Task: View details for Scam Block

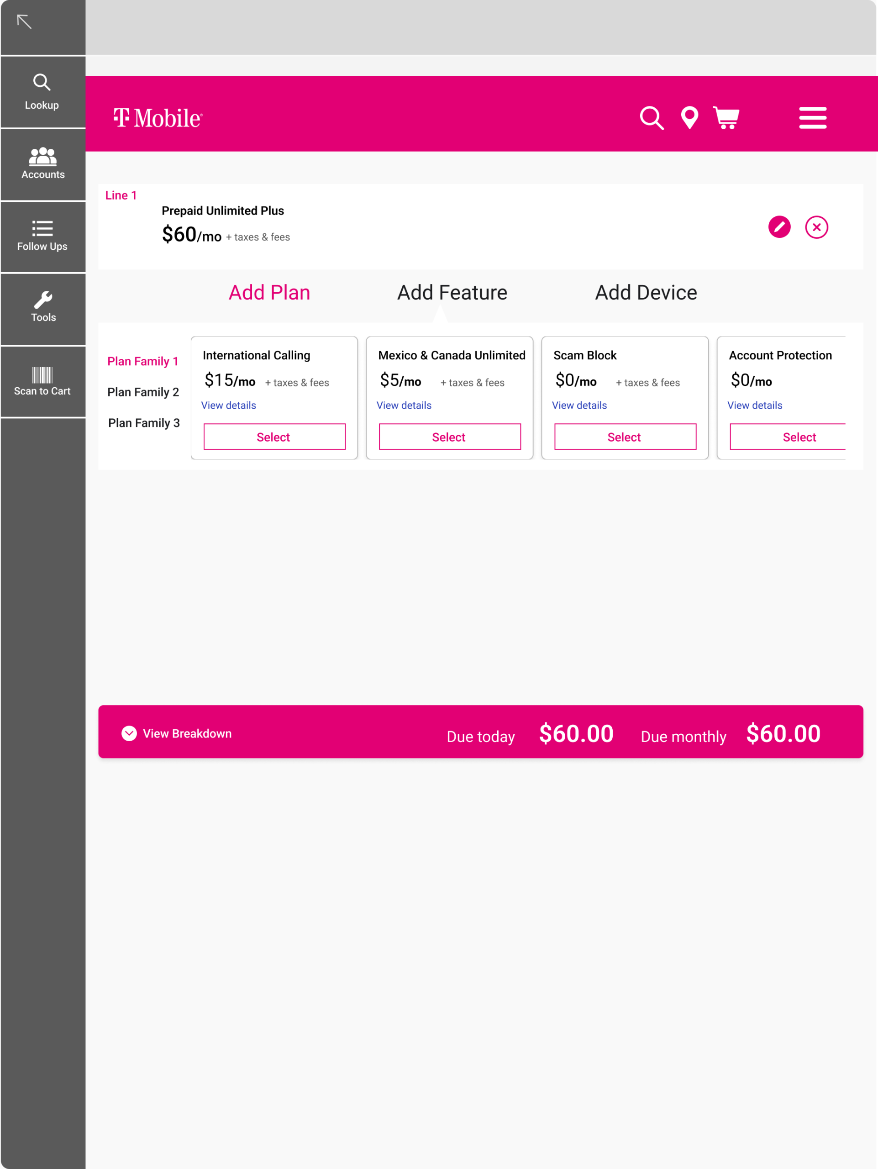Action: pos(579,405)
